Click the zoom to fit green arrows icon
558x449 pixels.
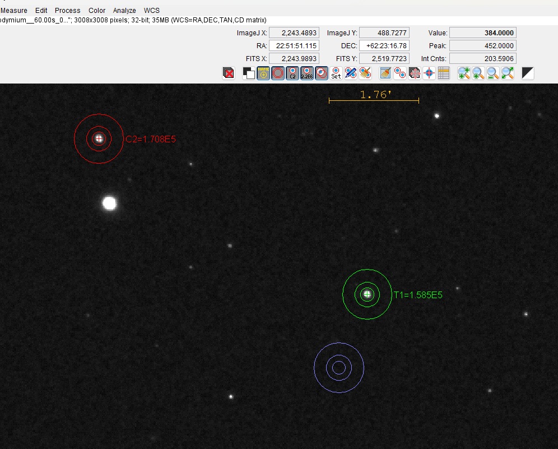508,73
